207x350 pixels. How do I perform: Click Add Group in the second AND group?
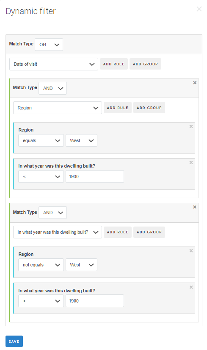pyautogui.click(x=149, y=232)
